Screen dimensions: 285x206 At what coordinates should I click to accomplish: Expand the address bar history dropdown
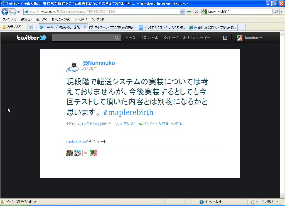(182, 12)
